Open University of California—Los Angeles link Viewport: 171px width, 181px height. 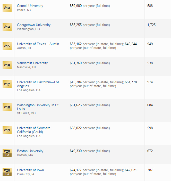(x=38, y=84)
